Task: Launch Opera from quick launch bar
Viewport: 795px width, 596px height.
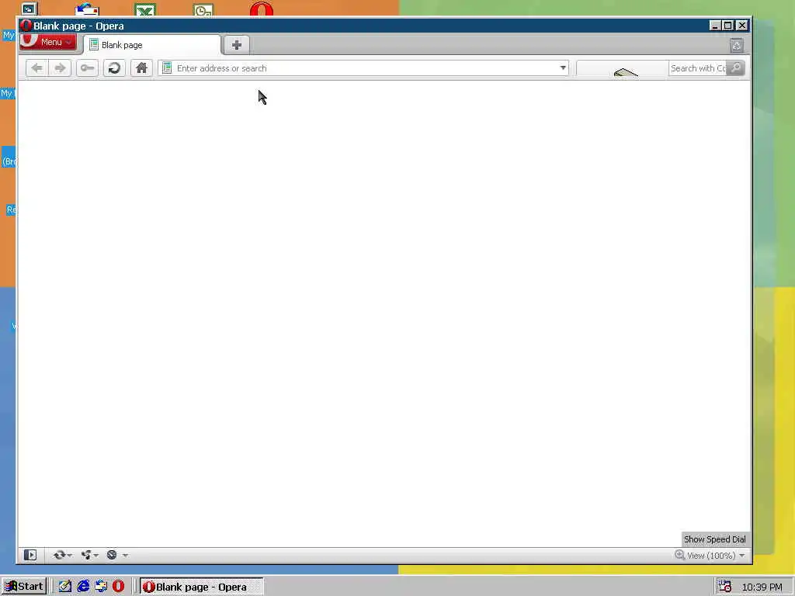Action: point(119,587)
